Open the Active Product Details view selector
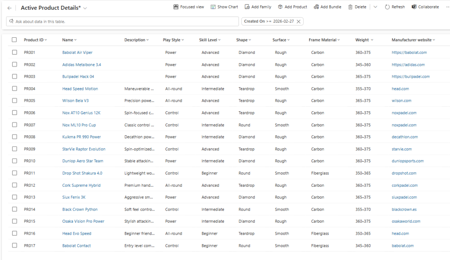Screen dimensions: 450x260 (x=85, y=7)
